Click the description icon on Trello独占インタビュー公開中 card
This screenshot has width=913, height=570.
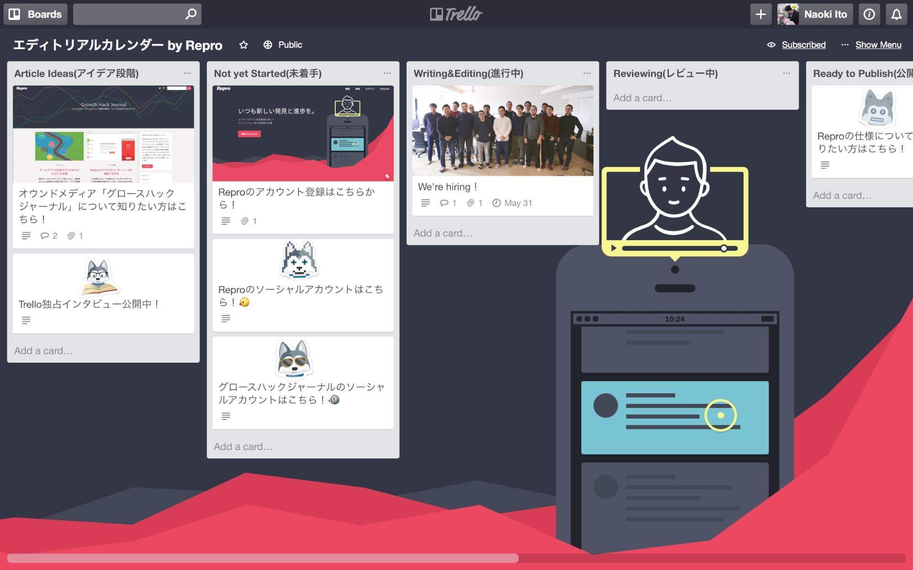pyautogui.click(x=25, y=320)
